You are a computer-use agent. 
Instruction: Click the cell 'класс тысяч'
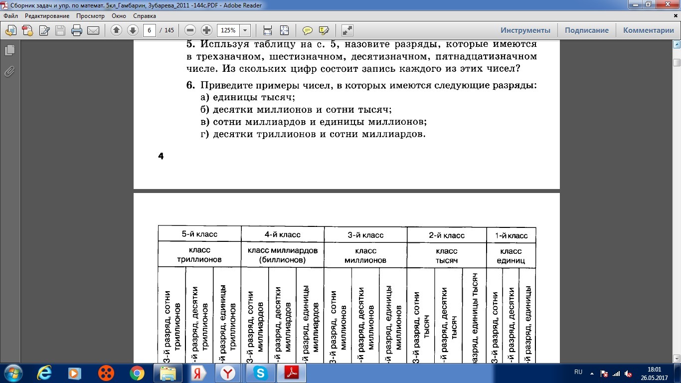point(447,256)
